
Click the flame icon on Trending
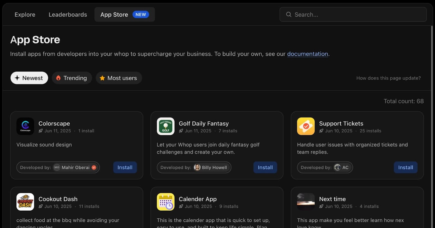click(x=58, y=78)
